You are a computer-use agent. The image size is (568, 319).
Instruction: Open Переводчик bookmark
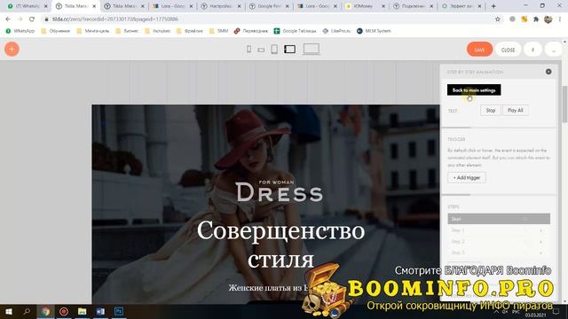[251, 31]
